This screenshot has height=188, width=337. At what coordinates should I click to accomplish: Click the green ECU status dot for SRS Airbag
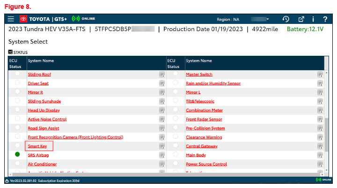click(17, 154)
